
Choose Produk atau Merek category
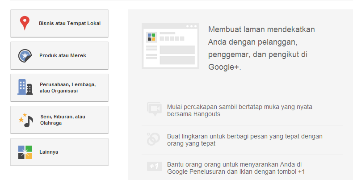coord(59,55)
